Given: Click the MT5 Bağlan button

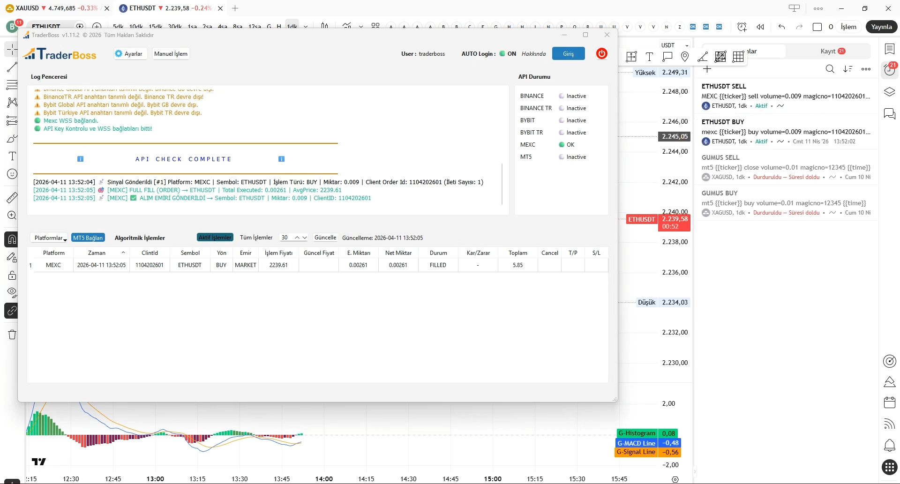Looking at the screenshot, I should tap(88, 238).
